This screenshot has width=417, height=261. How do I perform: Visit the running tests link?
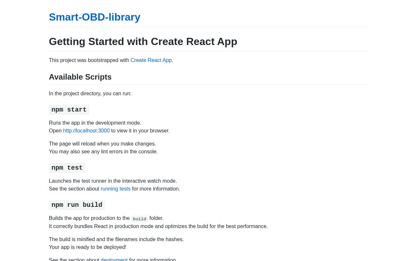(x=116, y=189)
